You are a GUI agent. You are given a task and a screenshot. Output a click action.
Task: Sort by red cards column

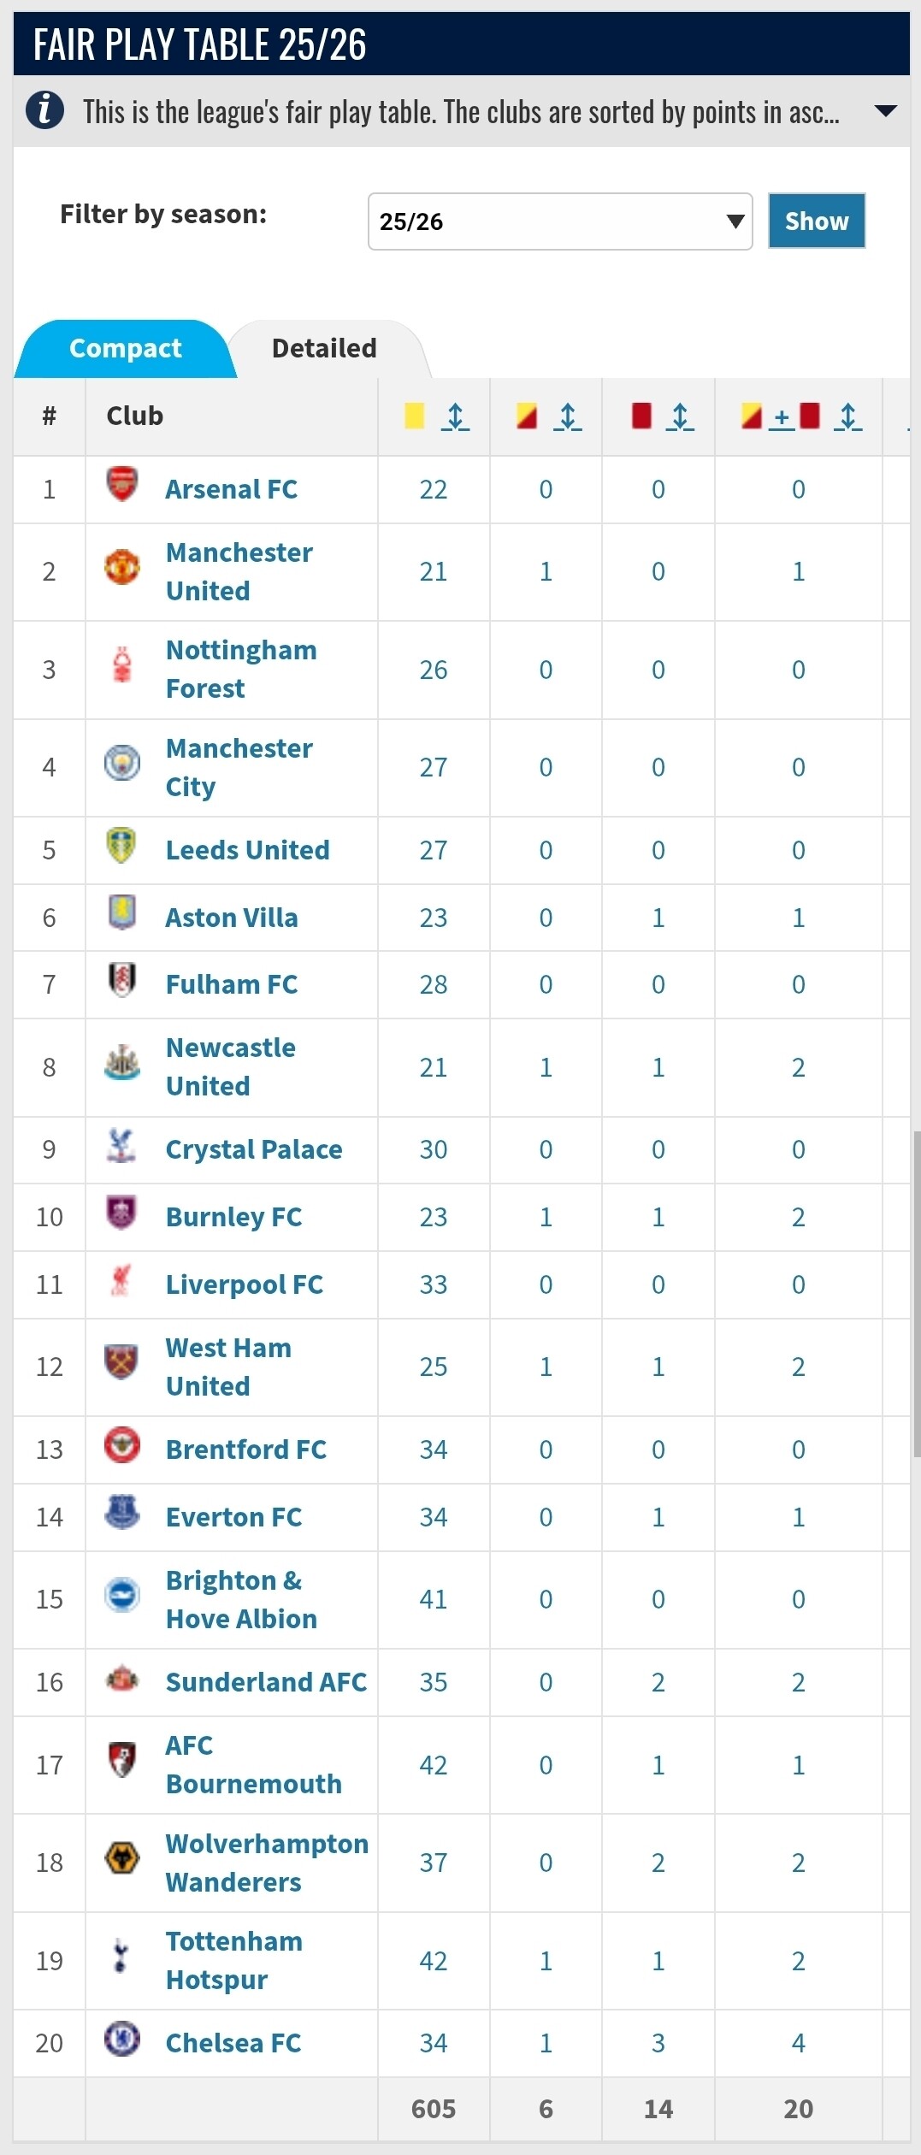(680, 416)
